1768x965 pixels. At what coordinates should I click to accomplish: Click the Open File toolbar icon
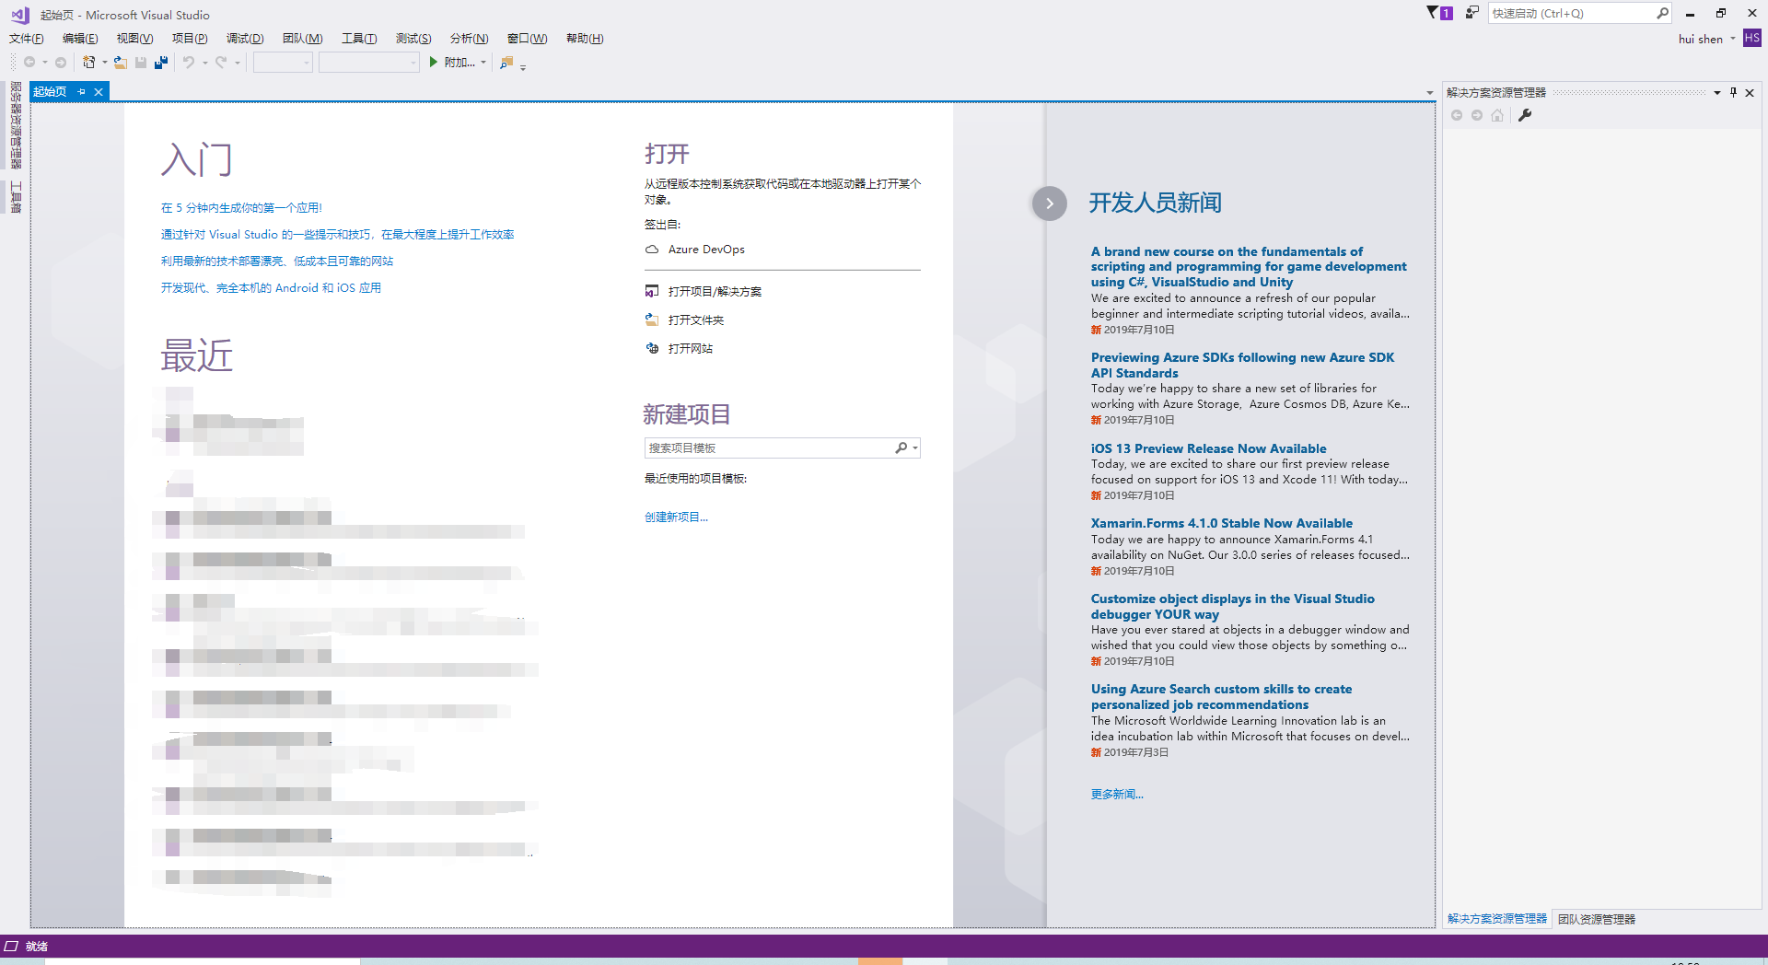(121, 63)
